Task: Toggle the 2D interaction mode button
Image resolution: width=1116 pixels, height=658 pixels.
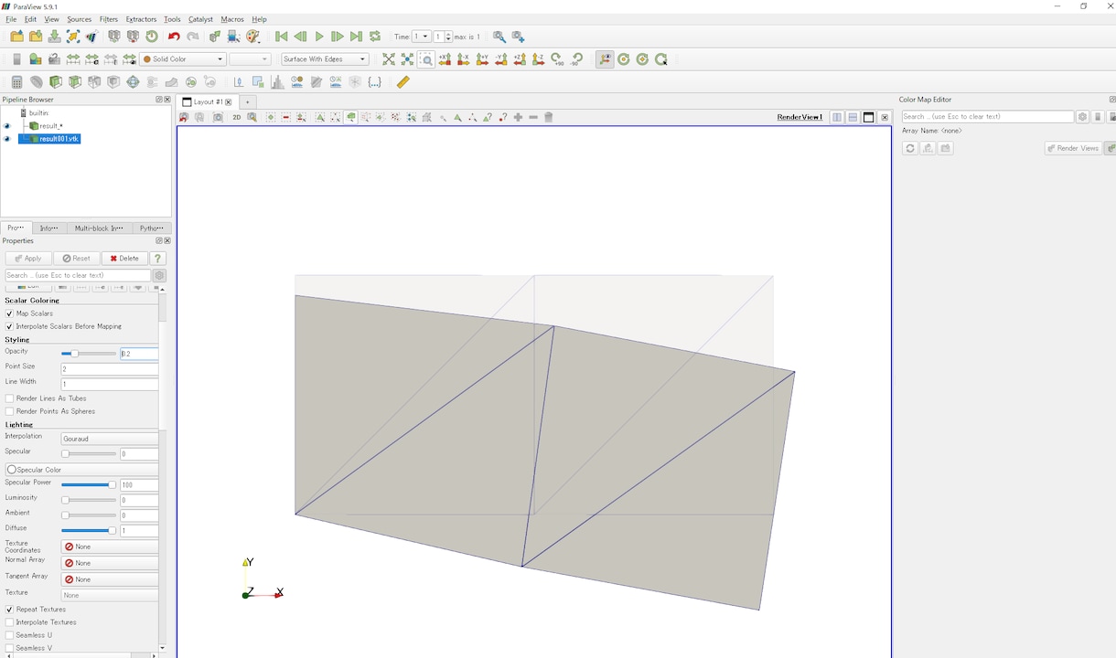Action: click(x=236, y=117)
